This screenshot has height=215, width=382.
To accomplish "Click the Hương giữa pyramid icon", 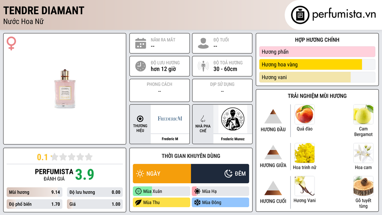I will click(x=273, y=152).
